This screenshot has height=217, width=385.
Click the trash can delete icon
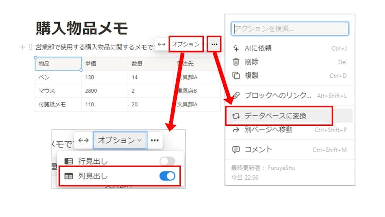236,62
